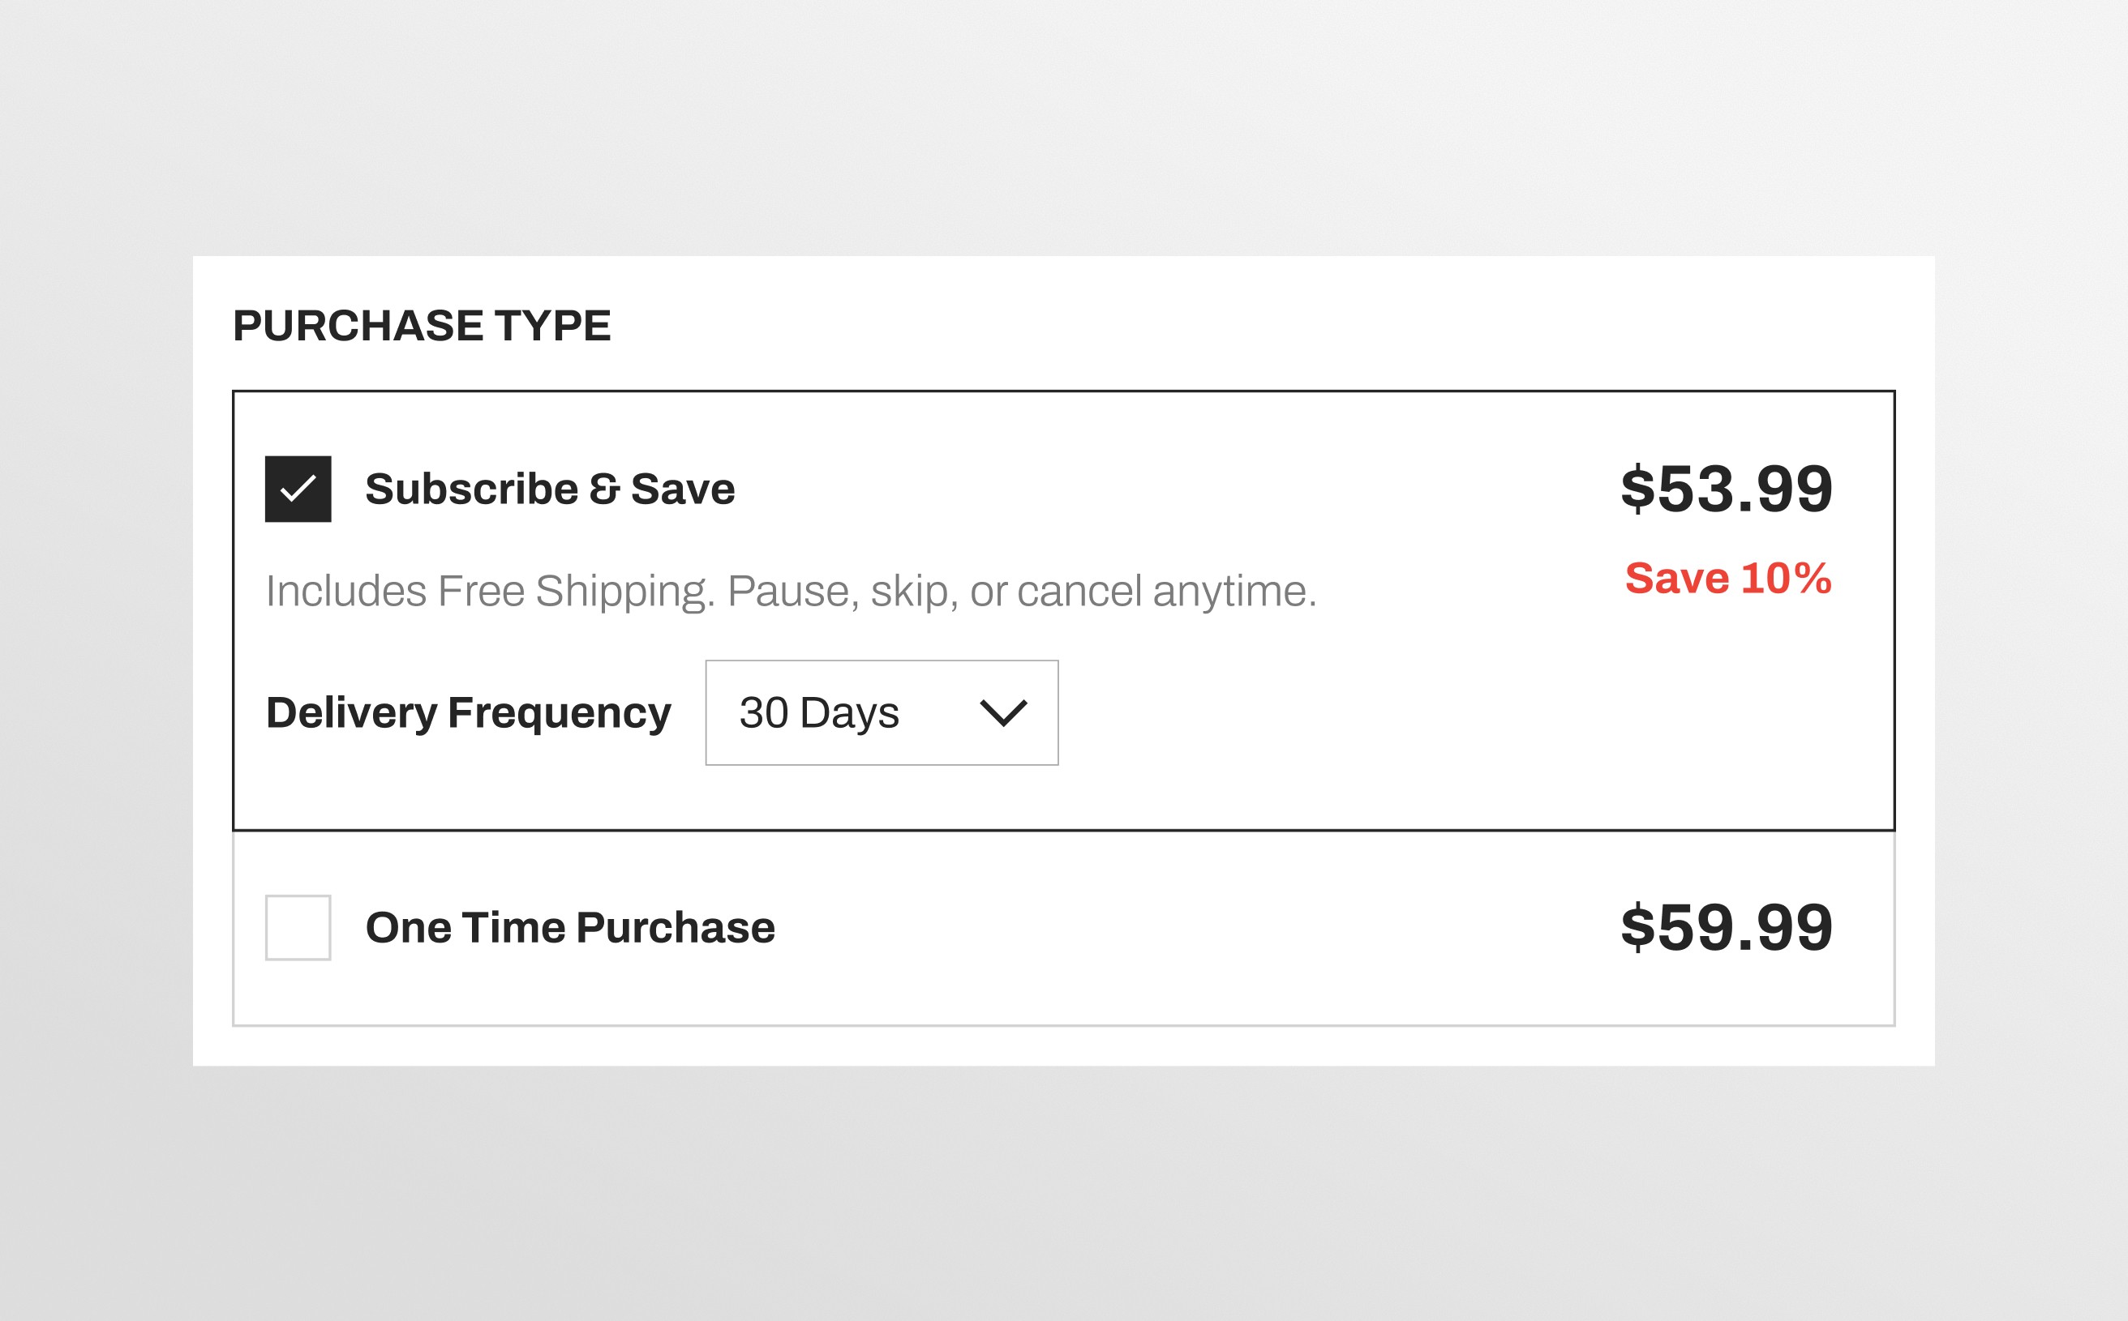
Task: Click the $53.99 subscription price
Action: [x=1726, y=489]
